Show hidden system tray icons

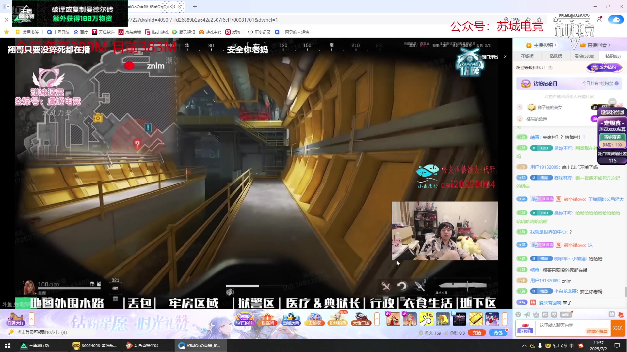524,346
